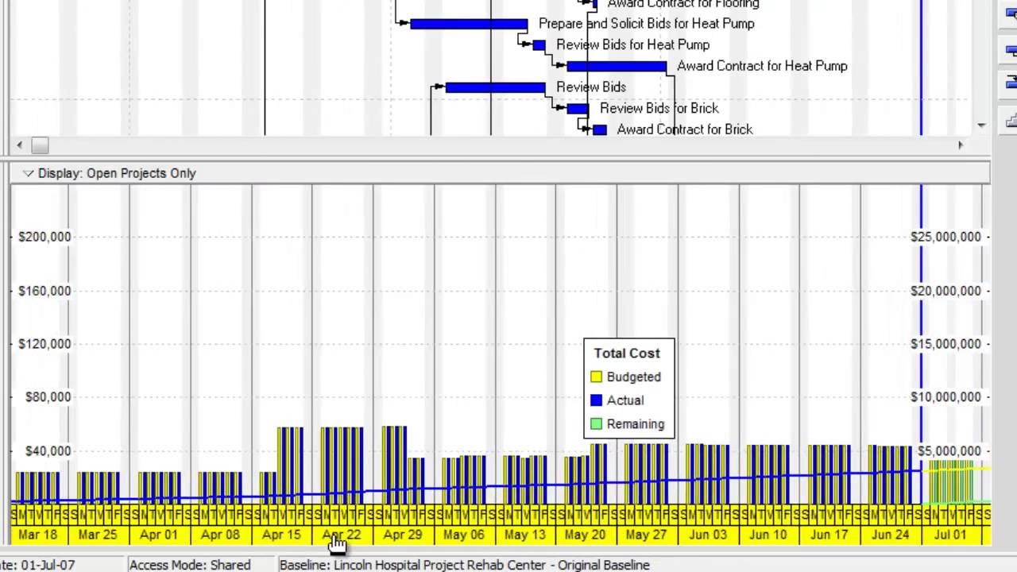Select the Mar 18 week on timescale
Screen dimensions: 1017x572
[38, 535]
